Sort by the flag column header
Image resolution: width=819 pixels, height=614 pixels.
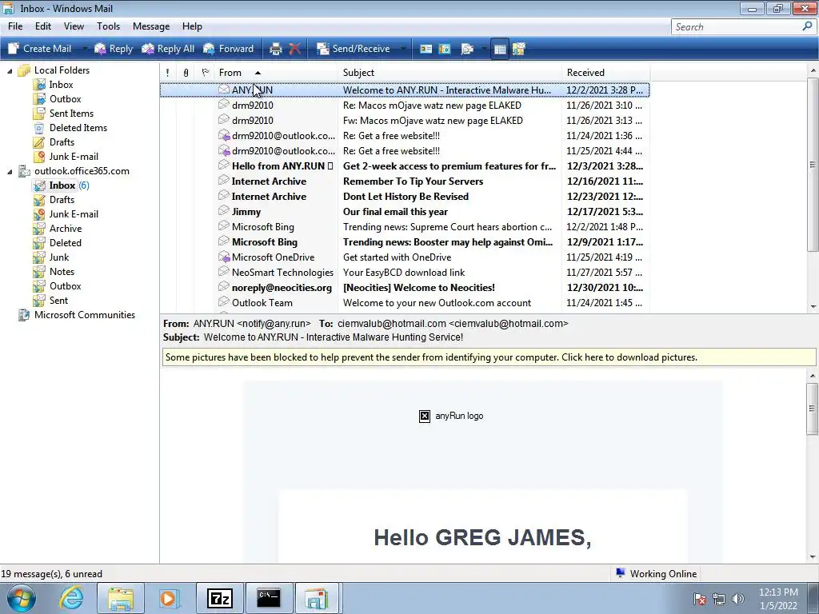pyautogui.click(x=205, y=73)
